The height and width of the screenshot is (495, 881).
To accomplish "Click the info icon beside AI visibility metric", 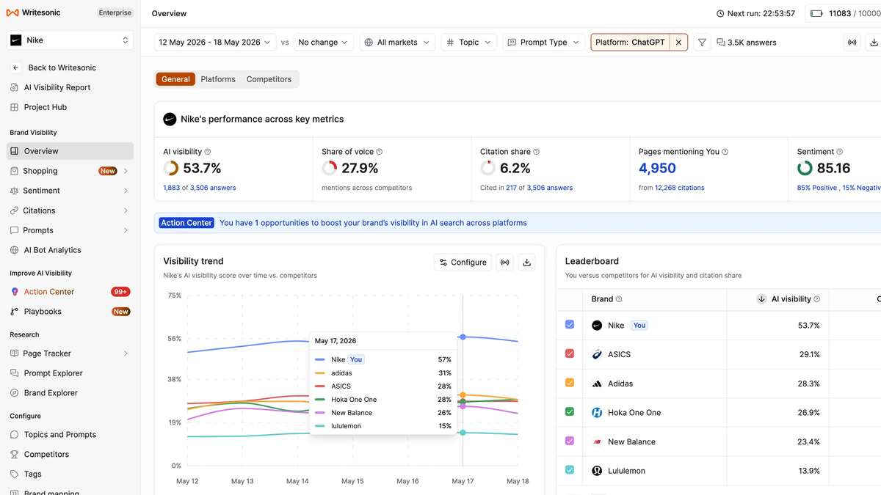I will pos(208,152).
